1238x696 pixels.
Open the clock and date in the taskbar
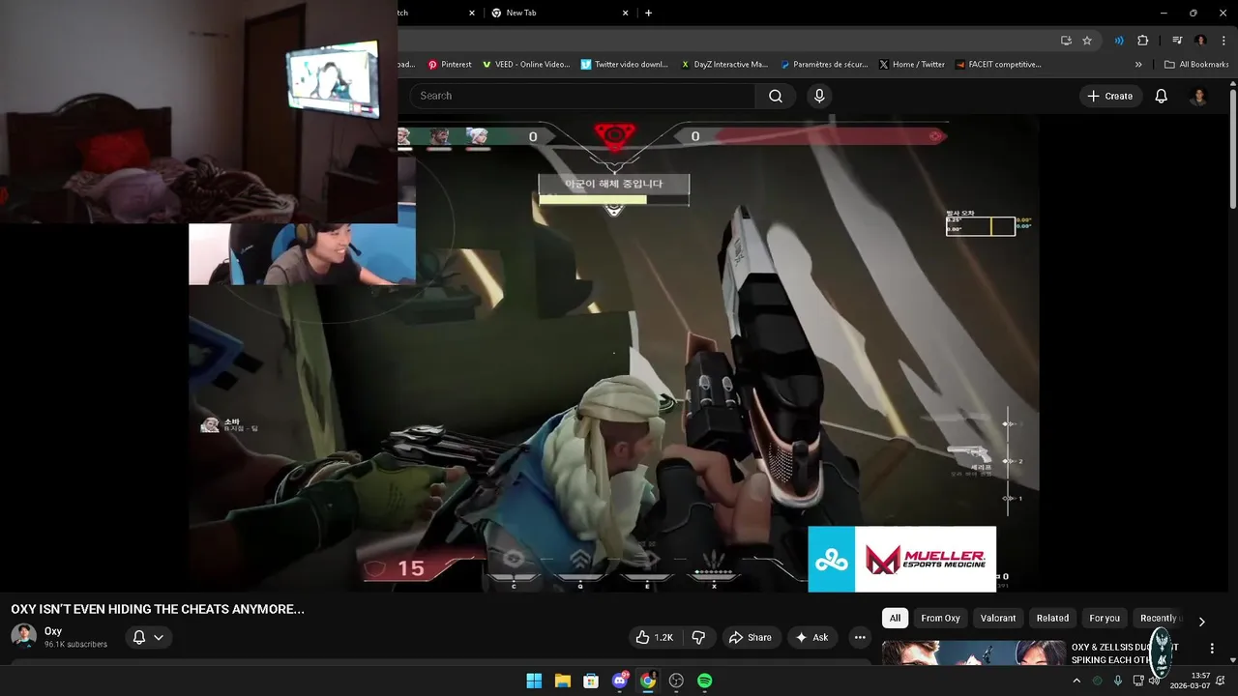coord(1191,681)
